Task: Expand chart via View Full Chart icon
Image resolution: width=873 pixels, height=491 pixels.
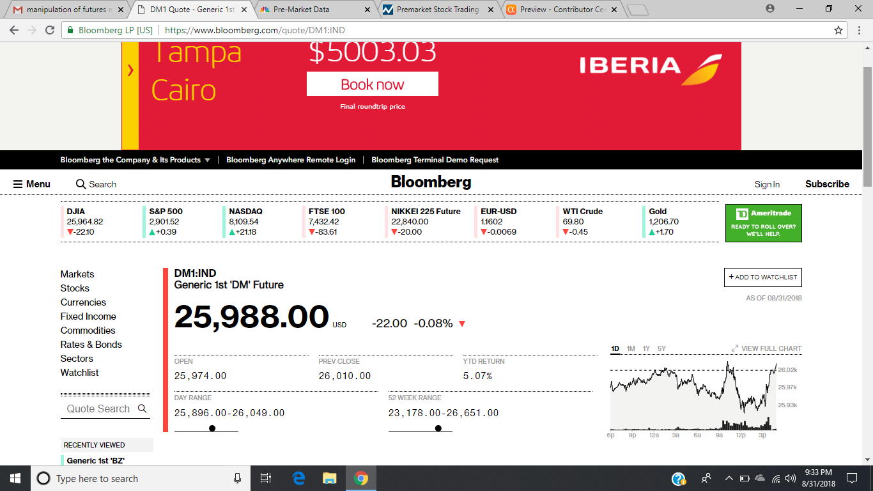Action: 735,348
